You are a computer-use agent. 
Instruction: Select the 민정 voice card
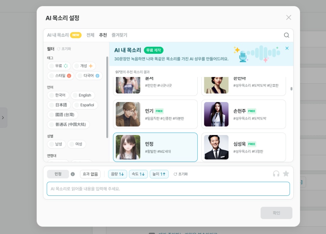coord(155,147)
